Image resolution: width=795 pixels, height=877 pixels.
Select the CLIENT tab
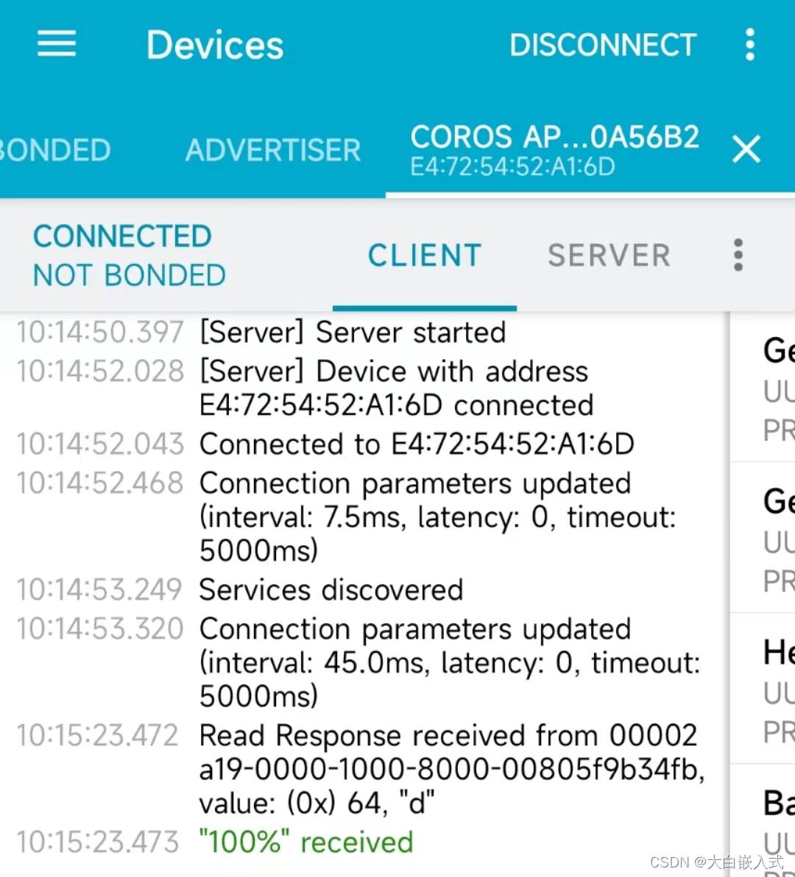point(425,255)
